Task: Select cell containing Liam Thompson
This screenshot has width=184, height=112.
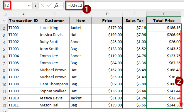Action: point(54,84)
